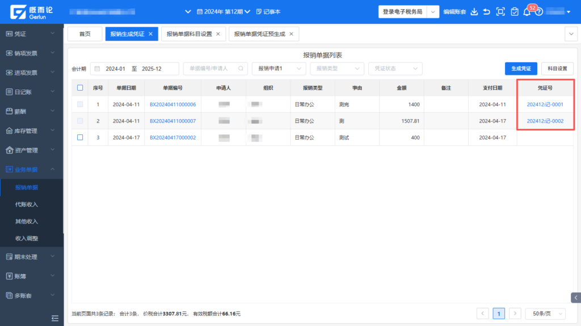Check the checkbox for row 3

tap(80, 137)
